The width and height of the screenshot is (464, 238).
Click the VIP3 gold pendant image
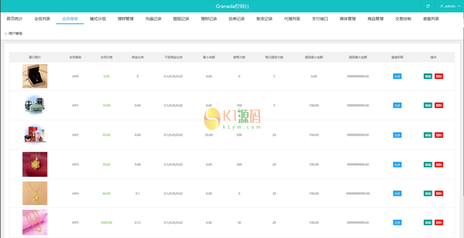(35, 164)
